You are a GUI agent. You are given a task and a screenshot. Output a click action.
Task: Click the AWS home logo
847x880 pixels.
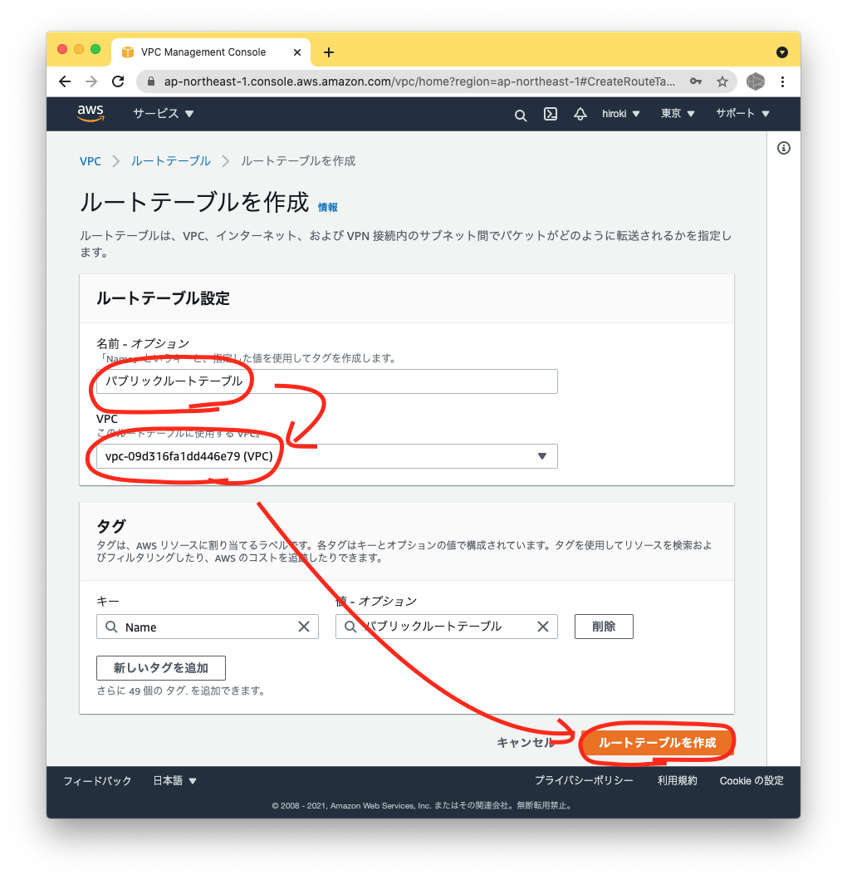click(90, 113)
